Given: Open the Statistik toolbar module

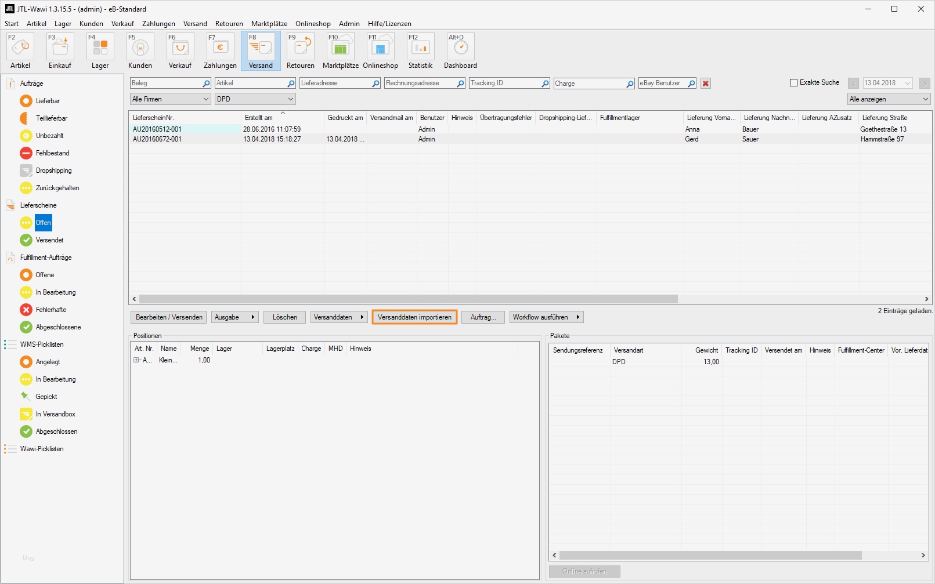Looking at the screenshot, I should [x=421, y=51].
